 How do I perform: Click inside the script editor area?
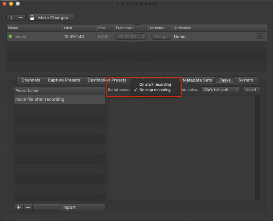(x=181, y=148)
